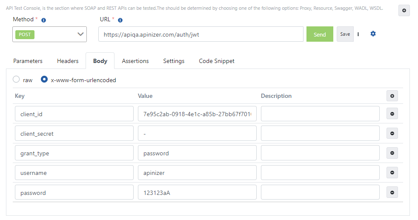Go to the Code Snippet tab
The width and height of the screenshot is (418, 220).
click(217, 61)
